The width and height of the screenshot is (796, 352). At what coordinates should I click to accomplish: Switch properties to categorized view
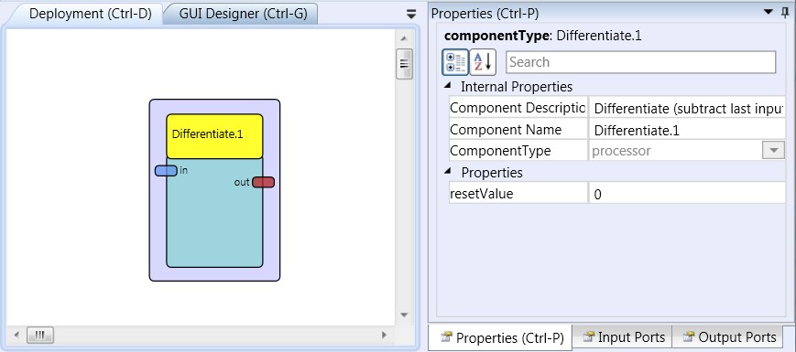click(x=455, y=62)
